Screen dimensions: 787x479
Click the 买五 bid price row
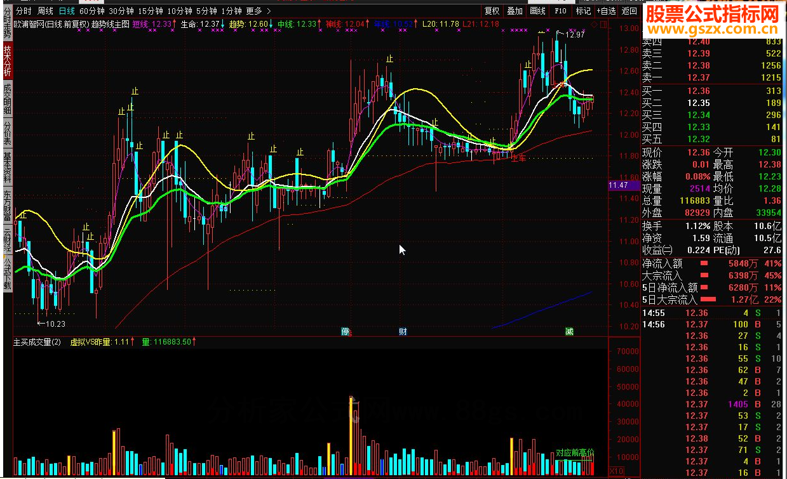[712, 139]
